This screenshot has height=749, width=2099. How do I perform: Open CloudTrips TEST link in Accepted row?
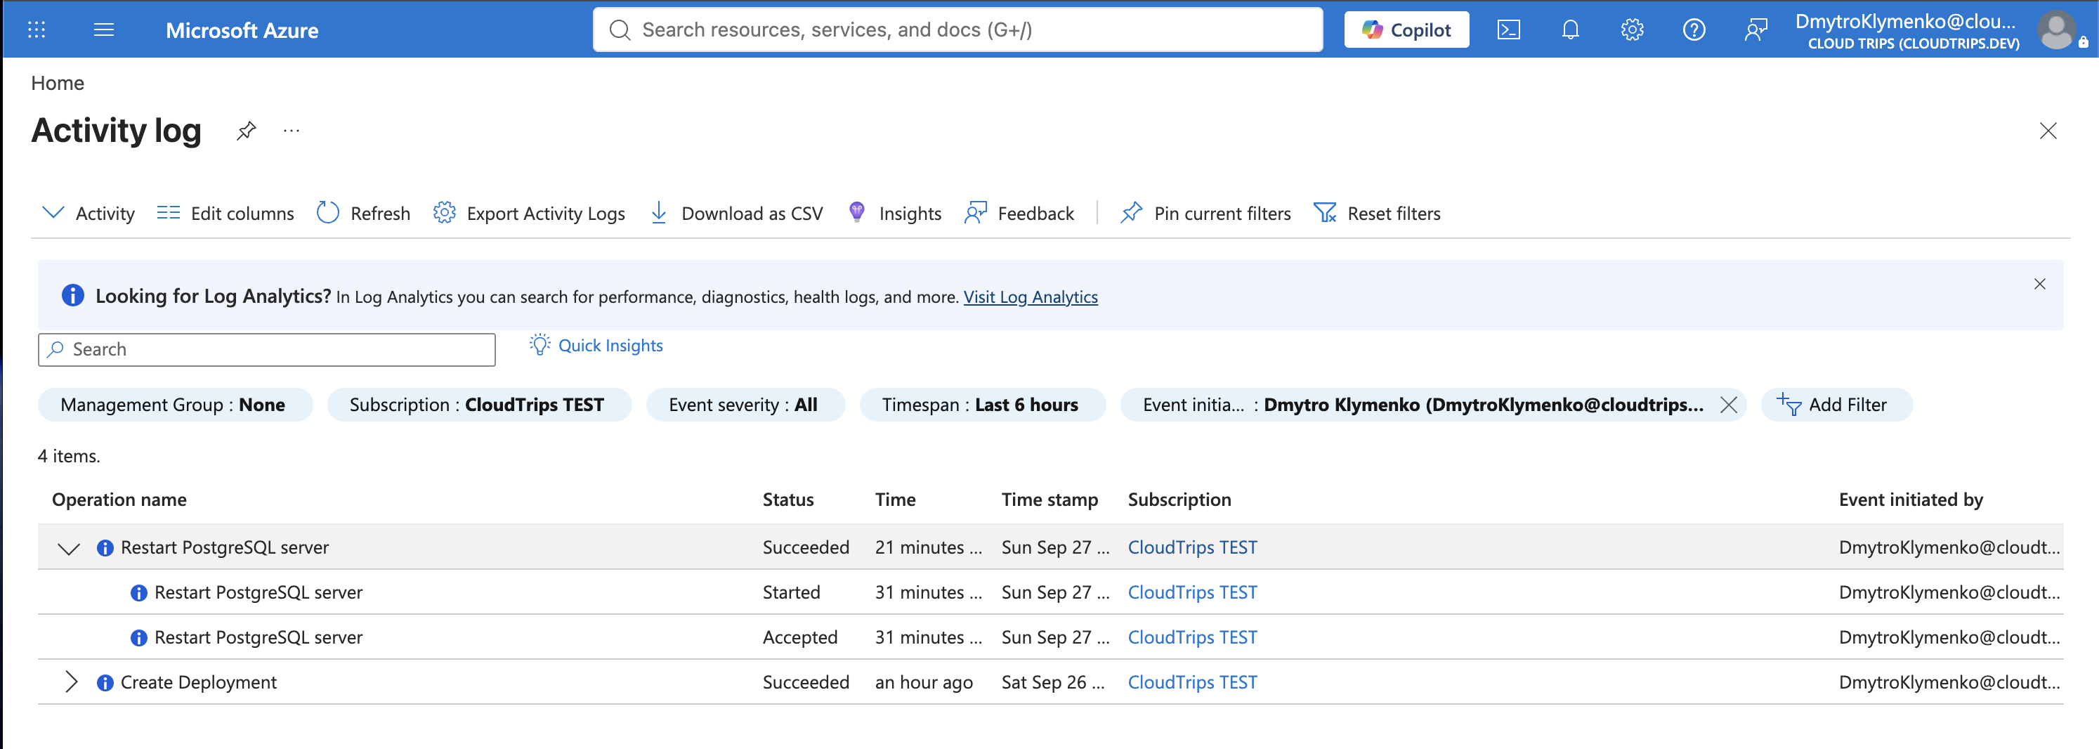coord(1192,638)
